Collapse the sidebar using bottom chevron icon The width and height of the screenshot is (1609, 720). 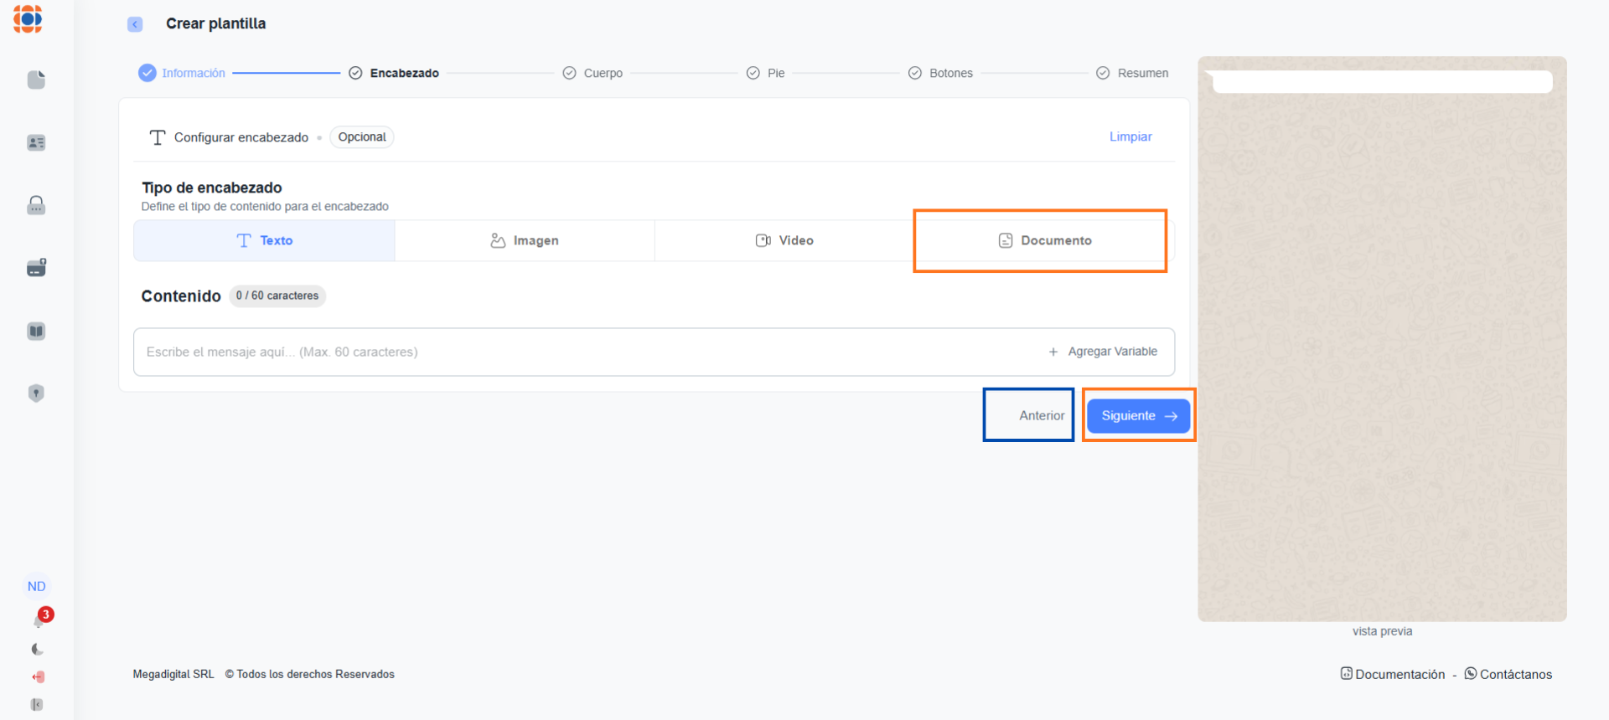[x=36, y=704]
